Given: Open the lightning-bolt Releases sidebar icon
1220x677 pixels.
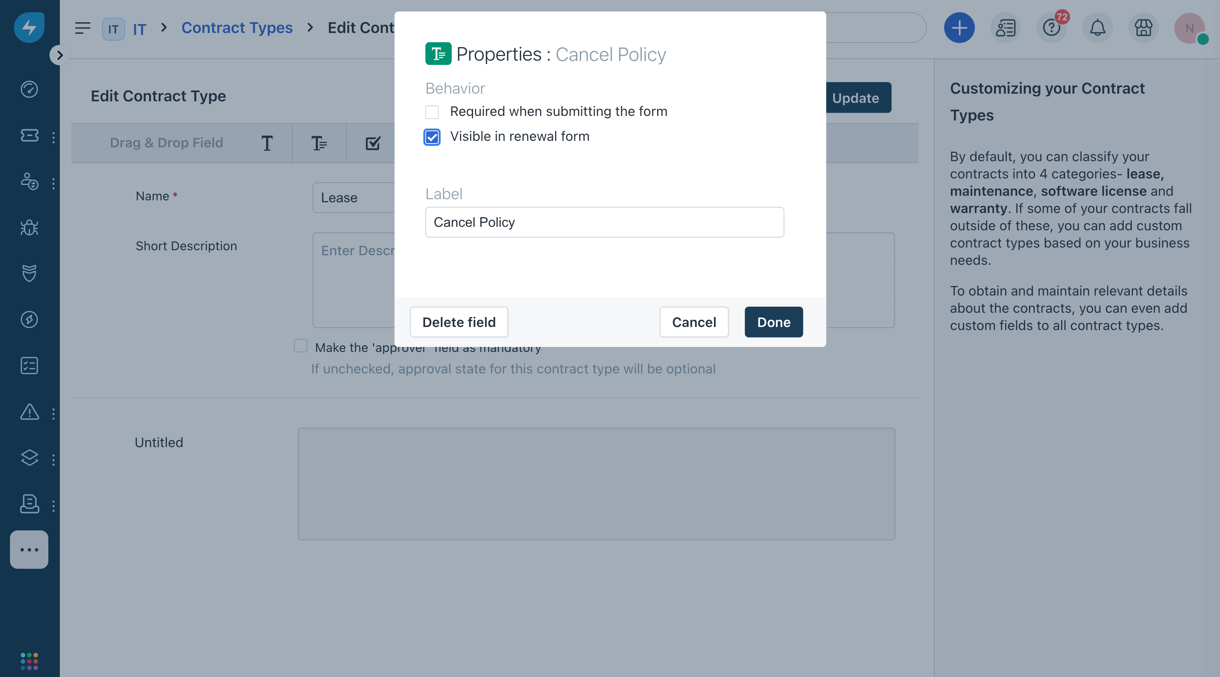Looking at the screenshot, I should coord(30,320).
